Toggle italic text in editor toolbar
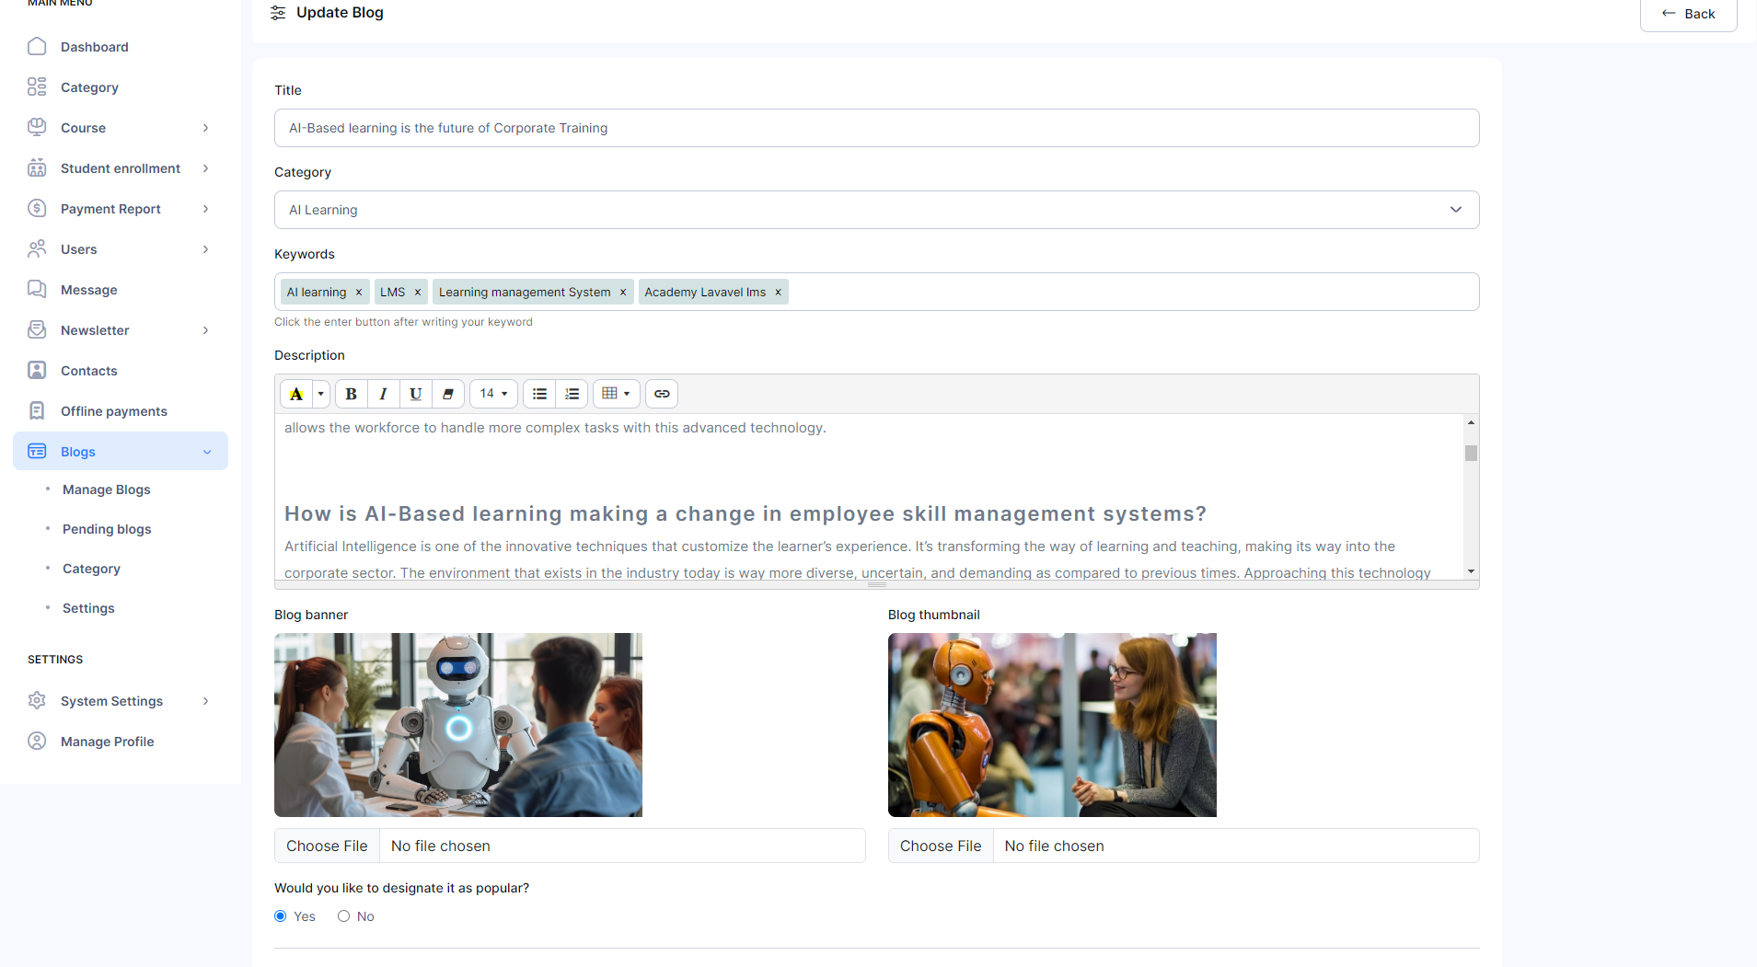Image resolution: width=1757 pixels, height=967 pixels. pos(383,394)
